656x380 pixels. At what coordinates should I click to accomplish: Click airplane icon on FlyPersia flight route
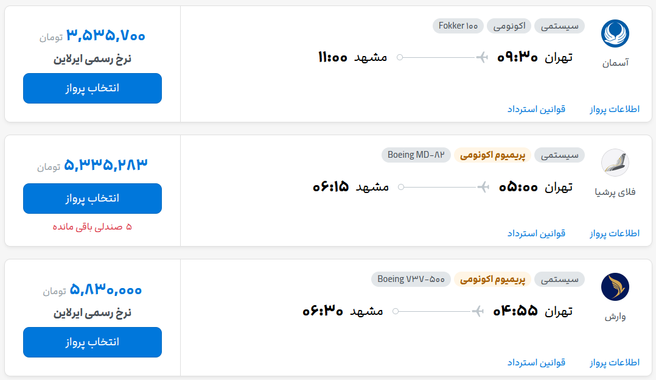483,186
